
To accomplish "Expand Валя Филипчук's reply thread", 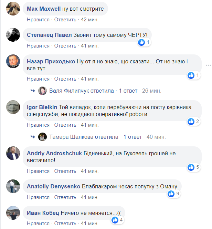I will [x=82, y=91].
